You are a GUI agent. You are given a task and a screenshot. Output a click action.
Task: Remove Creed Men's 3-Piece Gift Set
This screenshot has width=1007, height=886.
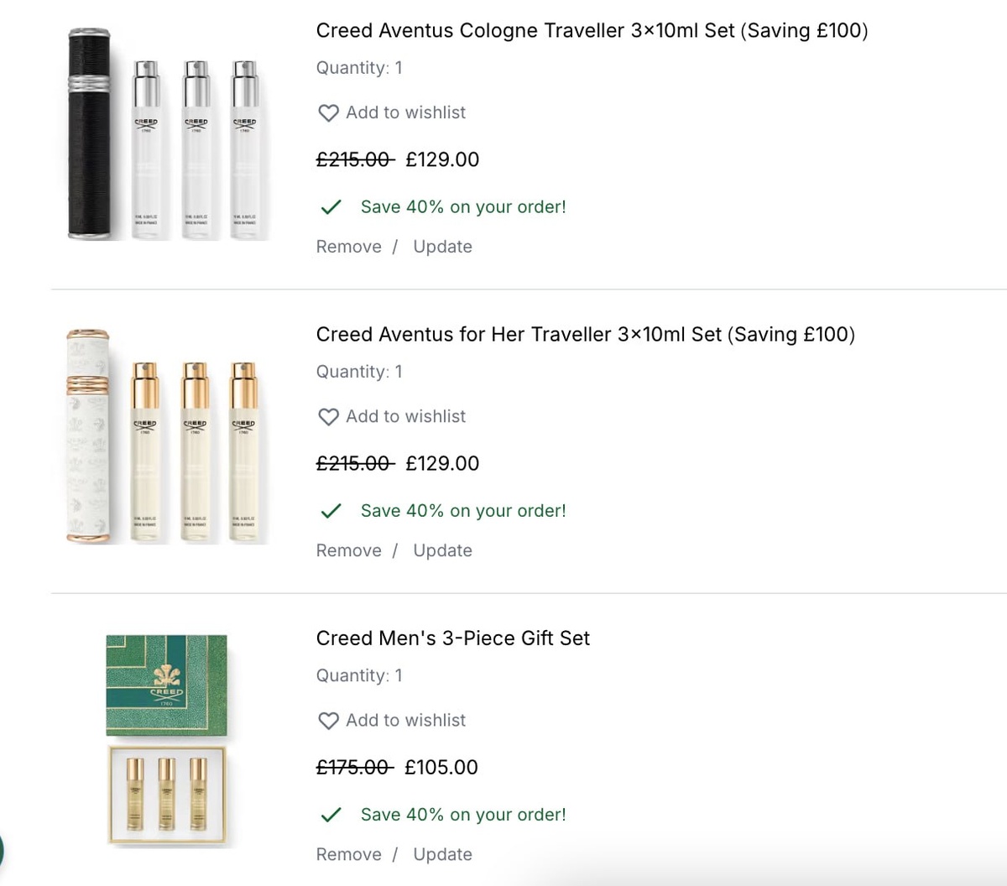(x=348, y=854)
